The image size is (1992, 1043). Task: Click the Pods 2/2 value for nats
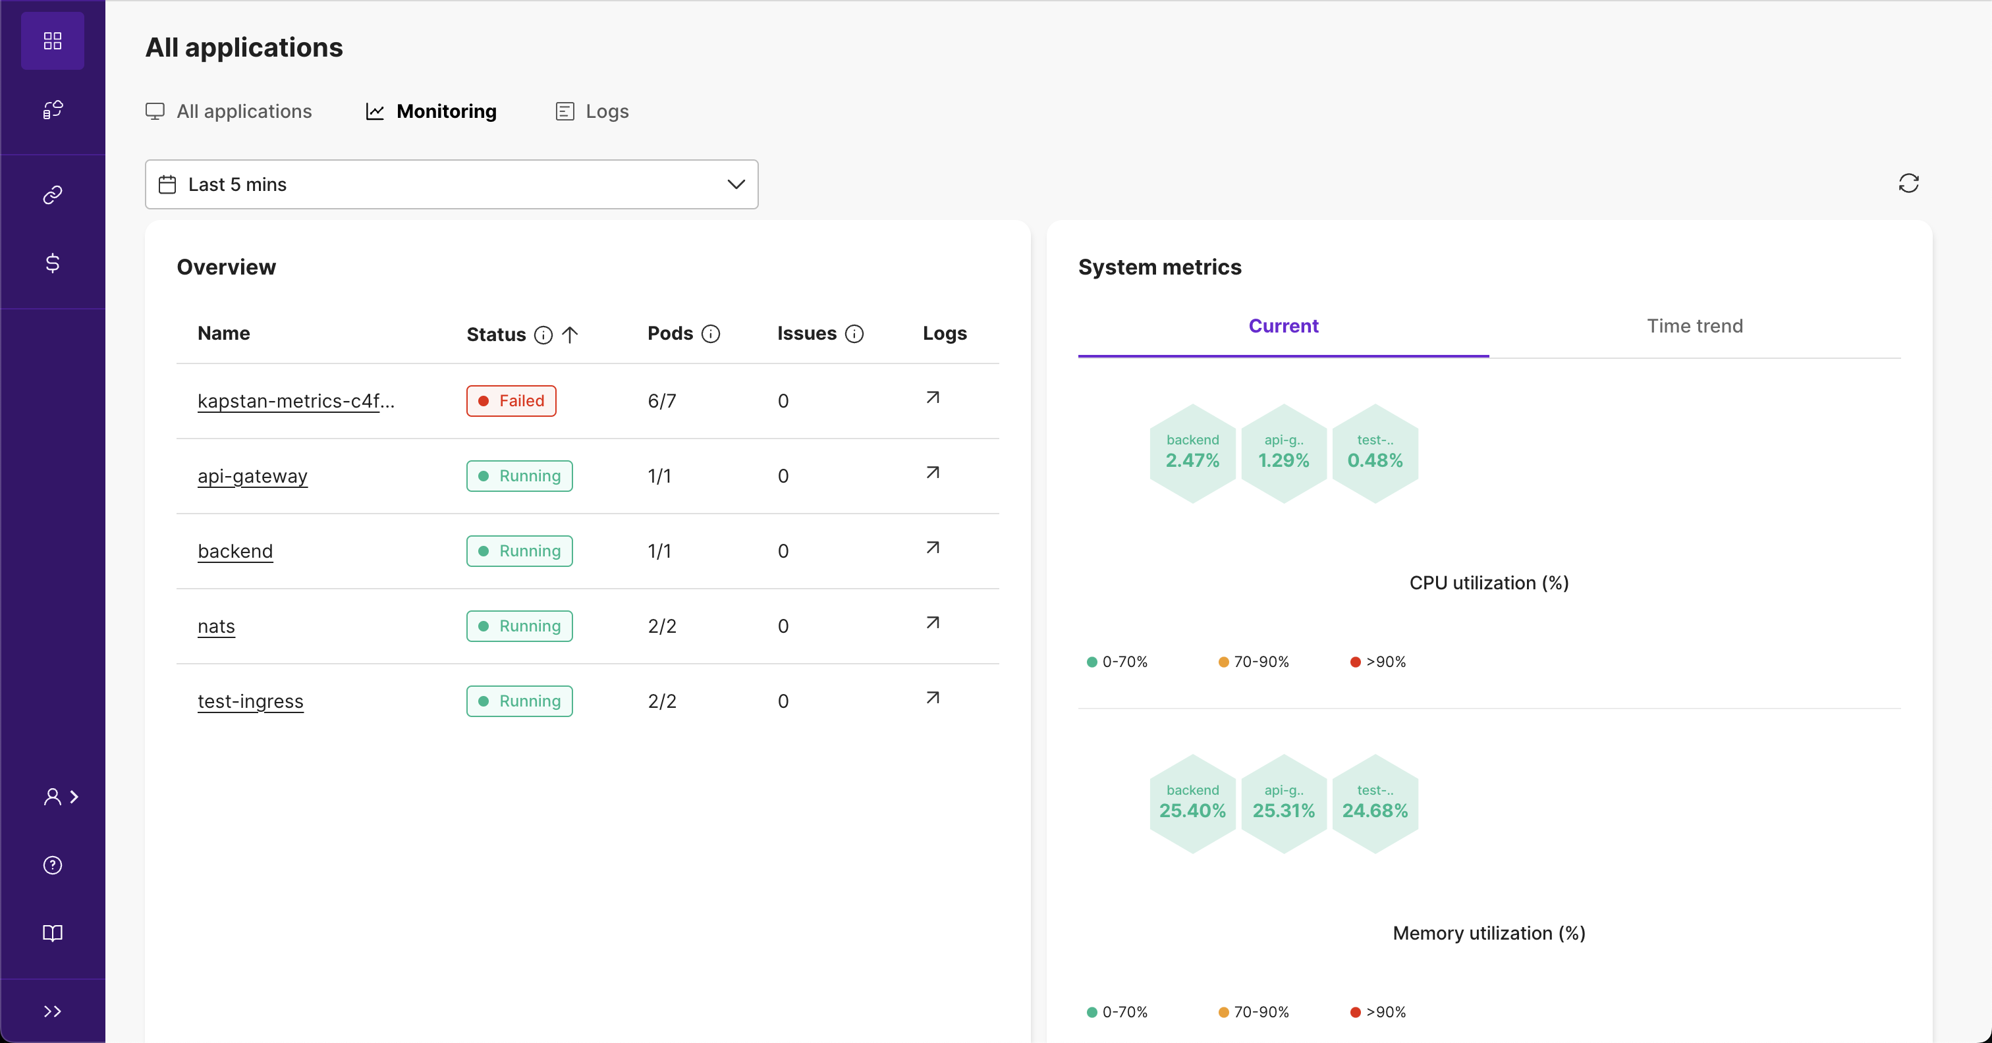pos(662,626)
